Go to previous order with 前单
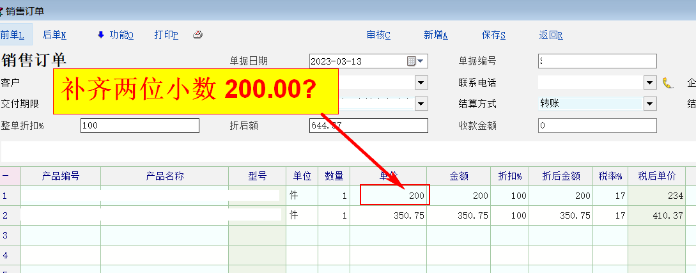This screenshot has width=696, height=273. point(12,35)
